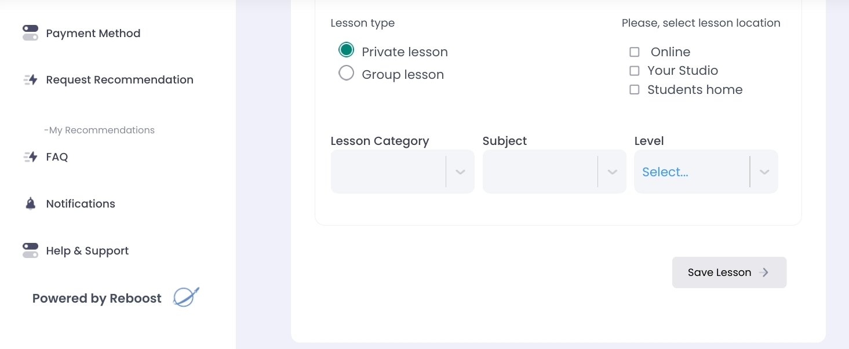Screen dimensions: 849x349
Task: Click the Powered by Reboost link
Action: (x=97, y=299)
